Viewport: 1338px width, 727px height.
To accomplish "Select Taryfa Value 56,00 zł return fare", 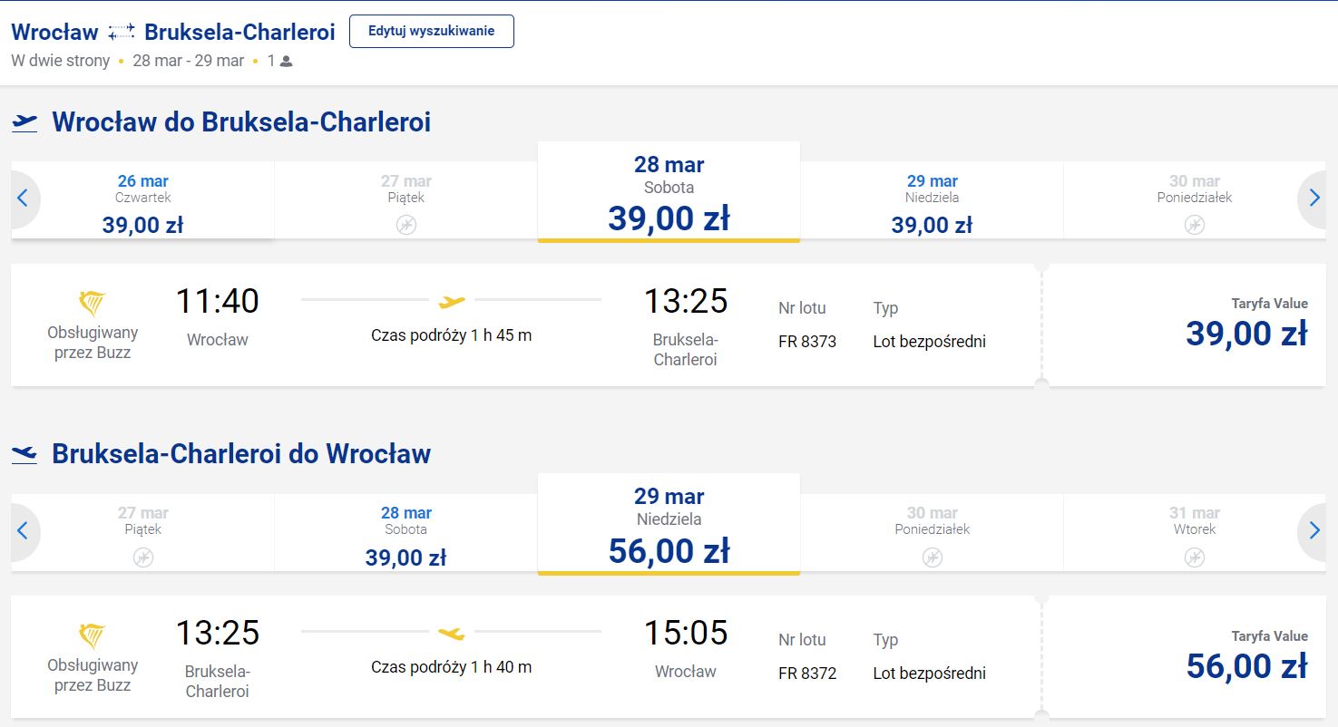I will coord(1184,656).
